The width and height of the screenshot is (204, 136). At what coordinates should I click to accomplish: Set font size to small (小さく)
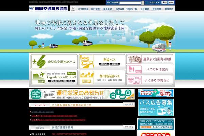point(171,2)
